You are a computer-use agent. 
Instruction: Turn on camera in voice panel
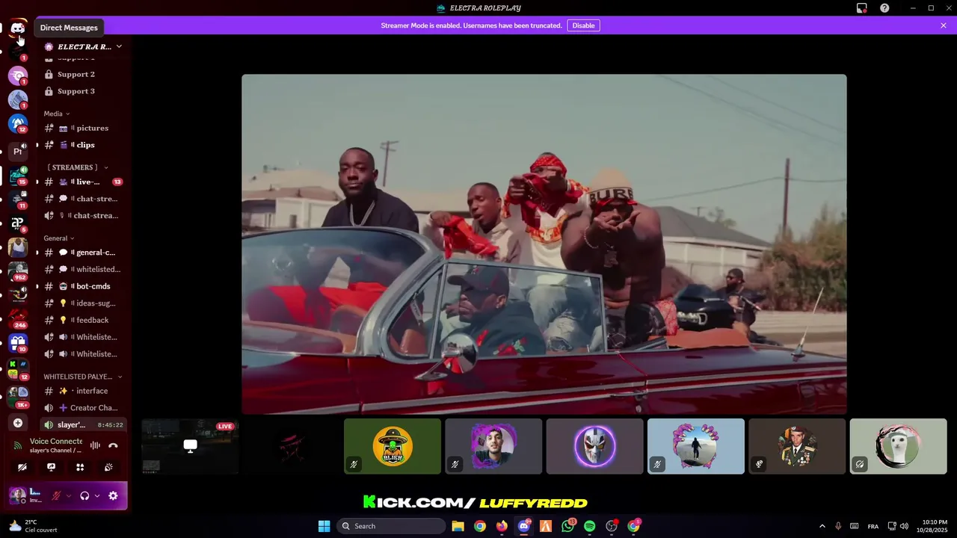pos(22,467)
